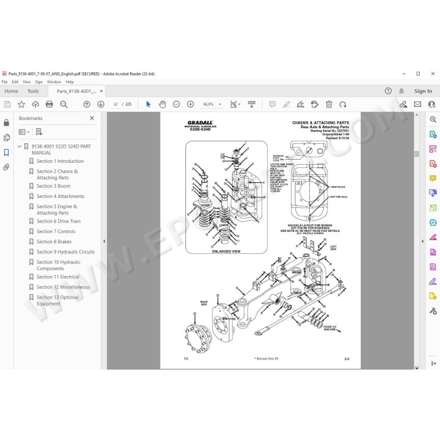
Task: Rotate the page with the rotate icon
Action: coord(343,104)
